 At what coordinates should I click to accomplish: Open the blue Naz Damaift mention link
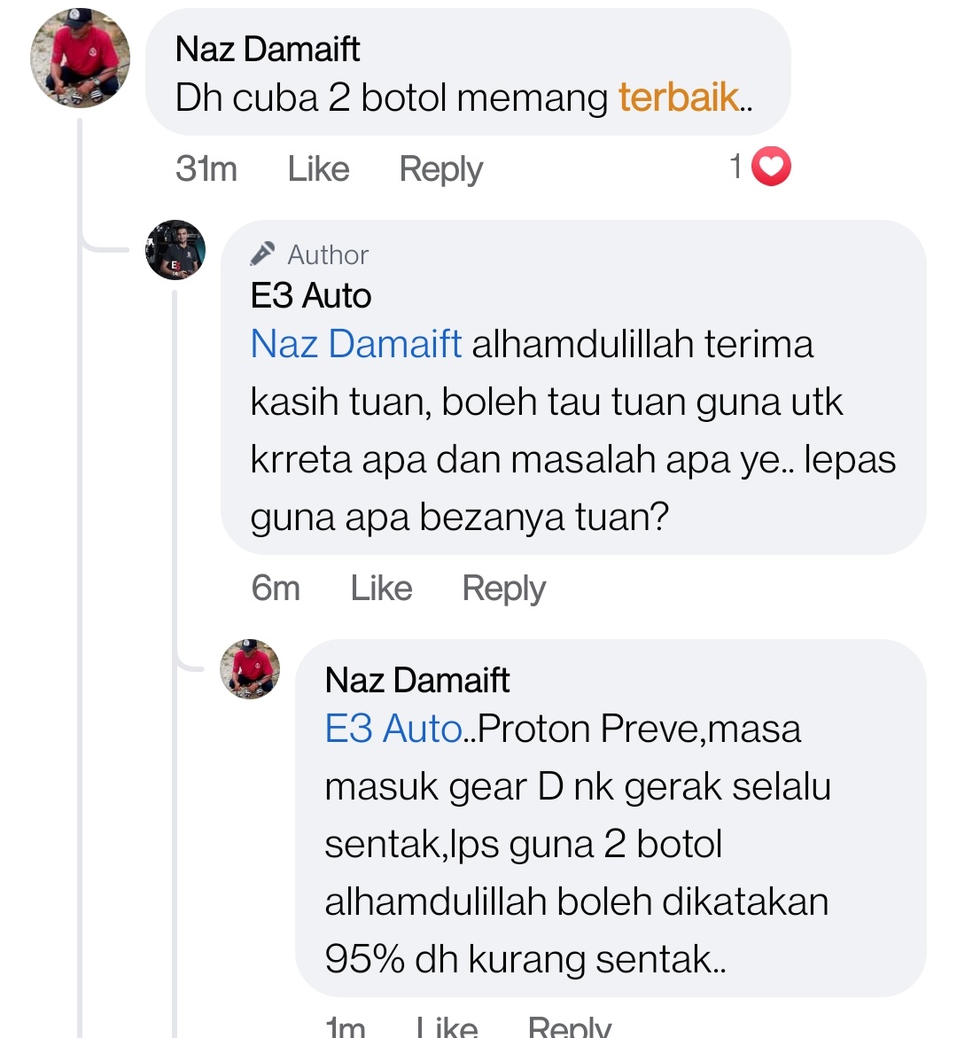point(356,344)
